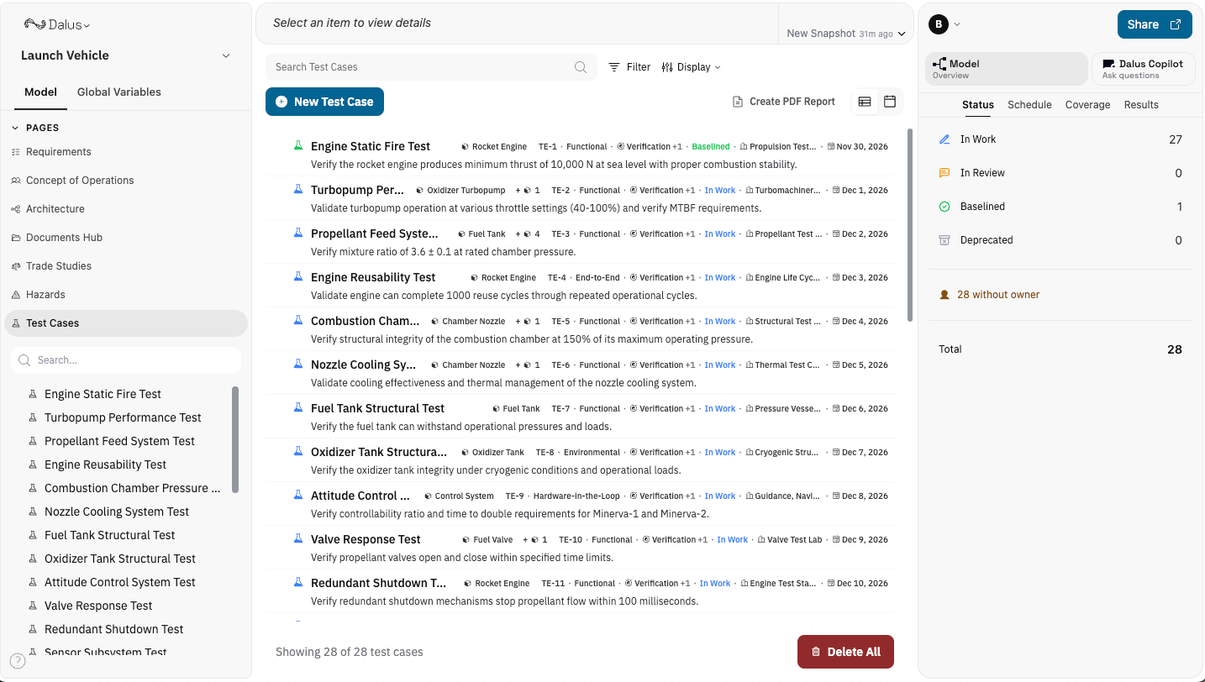Screen dimensions: 1205x682
Task: Open the user menu chevron beside avatar
Action: 957,24
